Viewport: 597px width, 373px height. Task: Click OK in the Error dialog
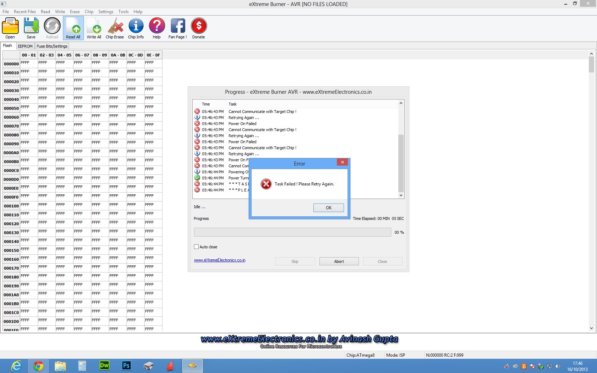tap(329, 208)
